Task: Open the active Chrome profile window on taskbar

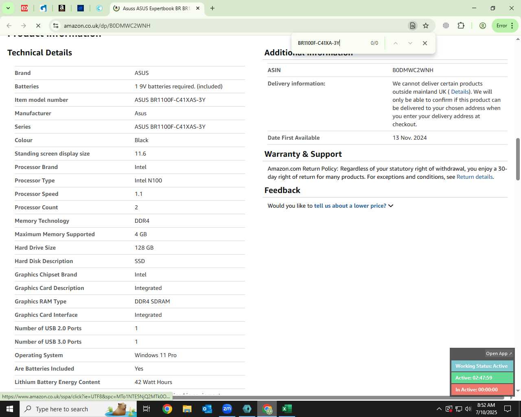Action: (x=267, y=409)
